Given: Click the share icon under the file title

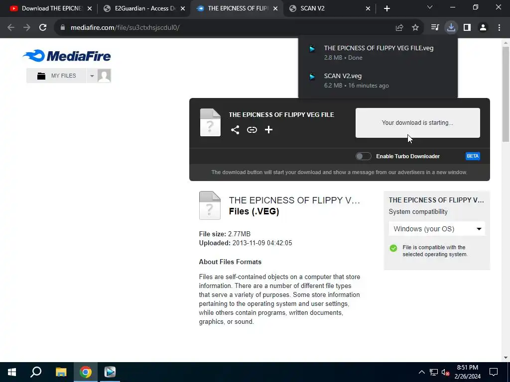Looking at the screenshot, I should click(x=235, y=130).
